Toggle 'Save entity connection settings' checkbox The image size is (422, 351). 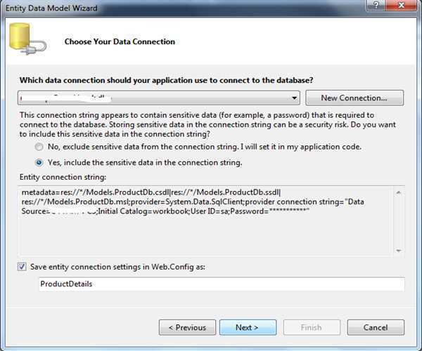point(23,267)
